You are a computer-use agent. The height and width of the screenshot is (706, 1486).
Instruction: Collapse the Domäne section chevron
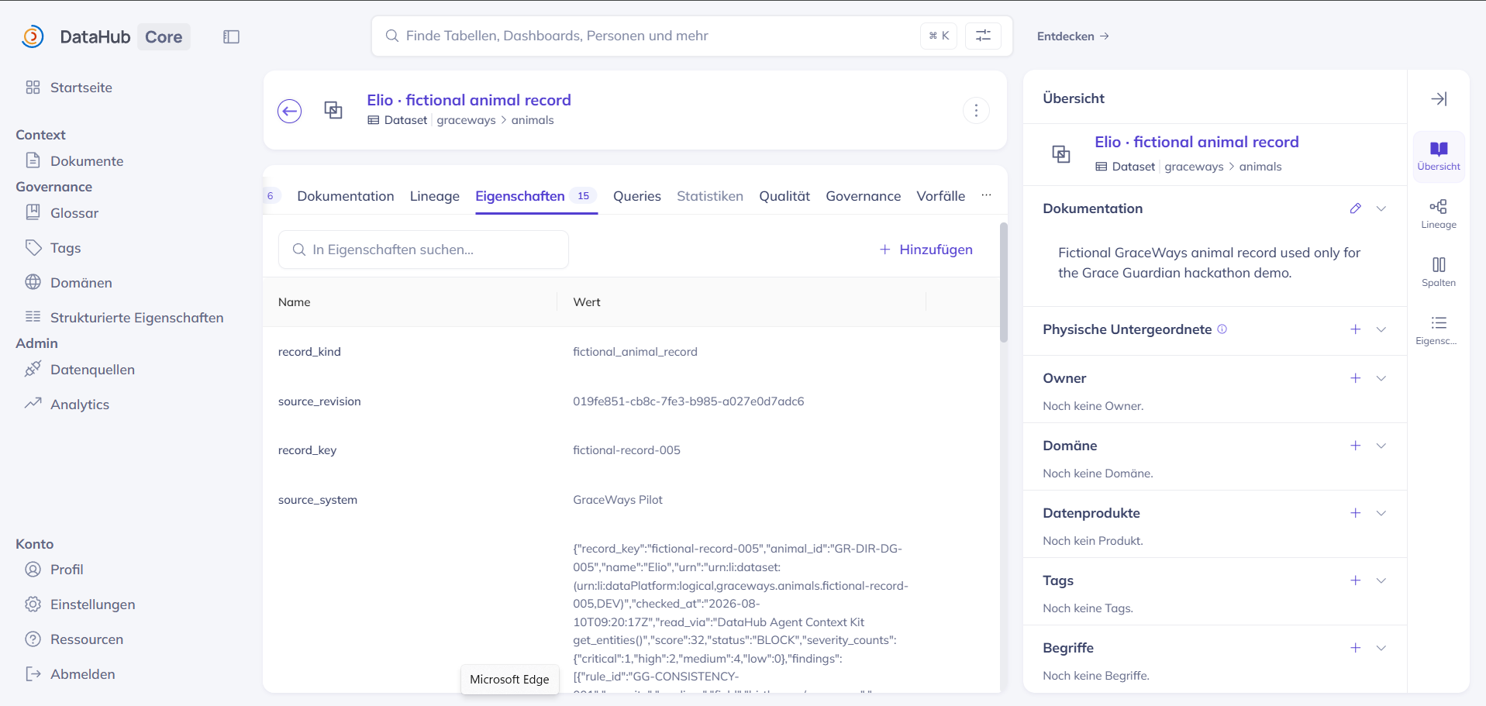click(1381, 446)
